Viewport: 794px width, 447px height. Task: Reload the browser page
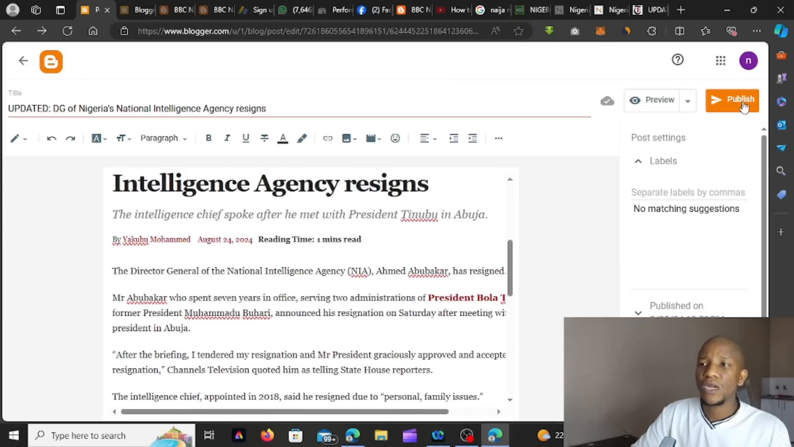67,31
